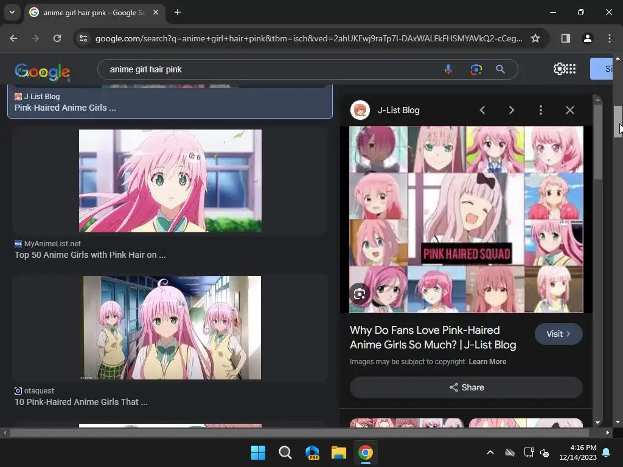The height and width of the screenshot is (467, 623).
Task: Open Chrome three-dot menu
Action: click(609, 38)
